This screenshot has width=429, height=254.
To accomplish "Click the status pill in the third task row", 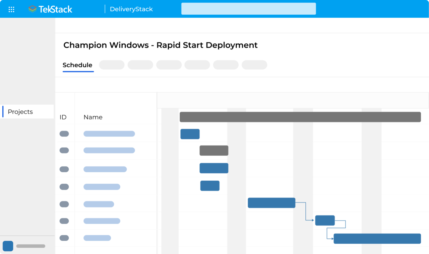I will (64, 169).
